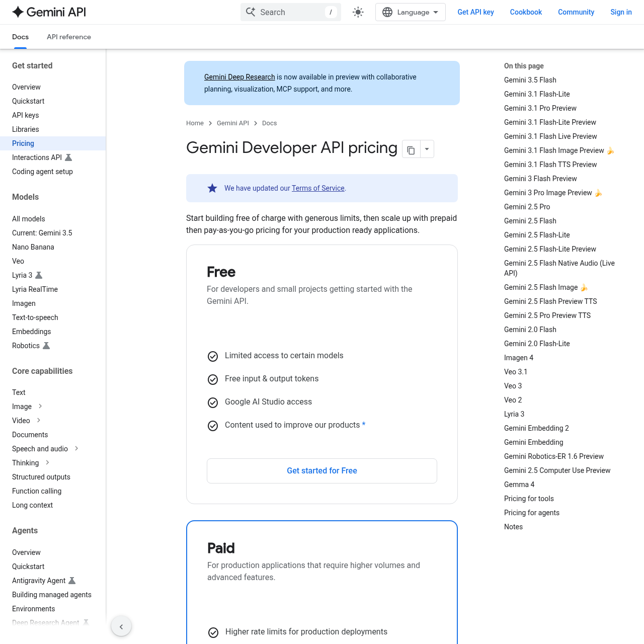Jump to Gemini 2.5 Flash Native Audio section

tap(559, 268)
